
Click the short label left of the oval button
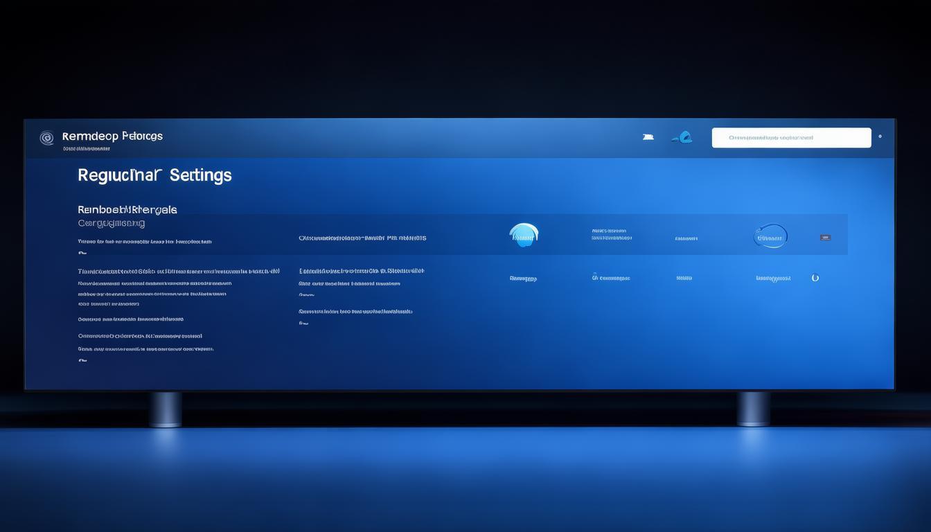(686, 238)
